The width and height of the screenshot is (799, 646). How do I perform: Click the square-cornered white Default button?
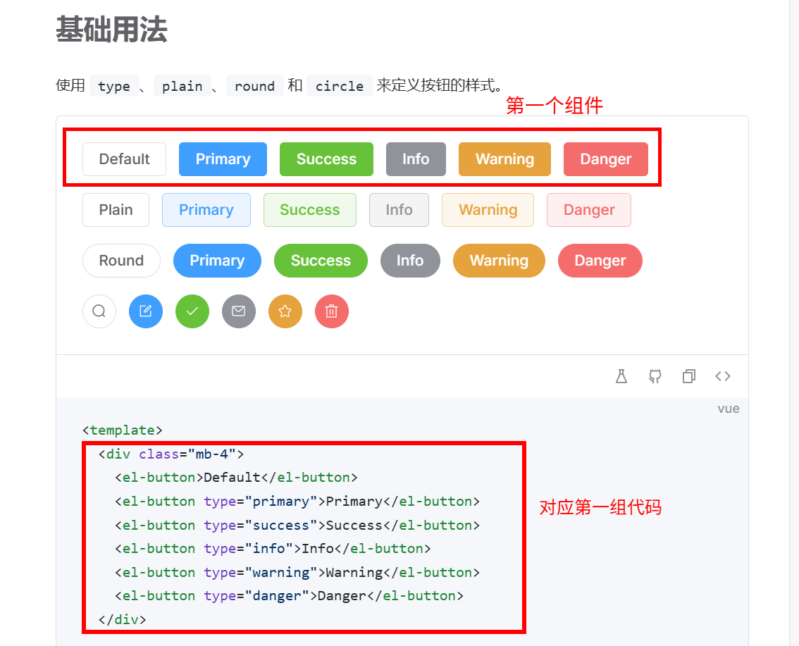124,159
